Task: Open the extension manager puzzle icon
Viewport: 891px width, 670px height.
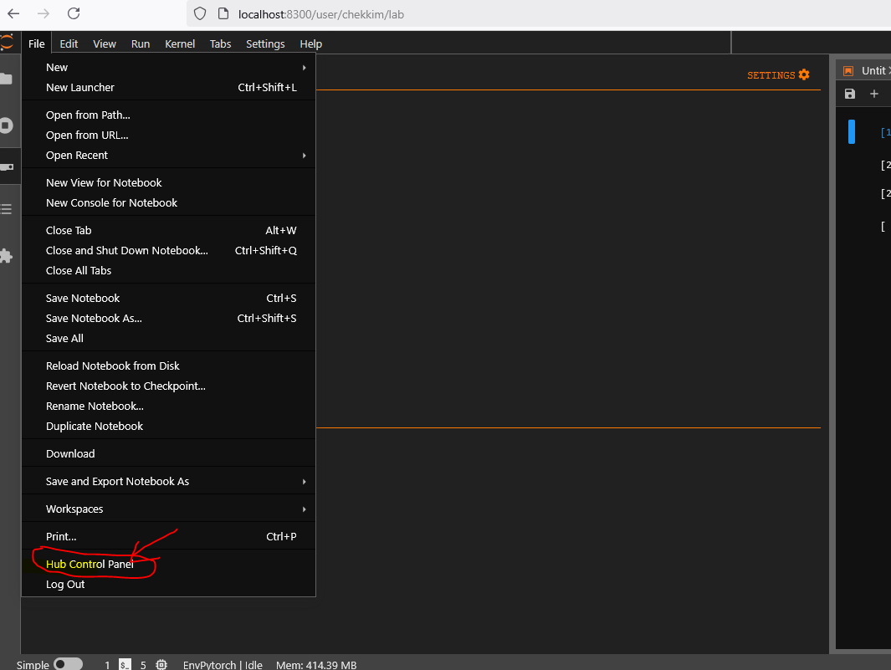Action: pos(6,256)
